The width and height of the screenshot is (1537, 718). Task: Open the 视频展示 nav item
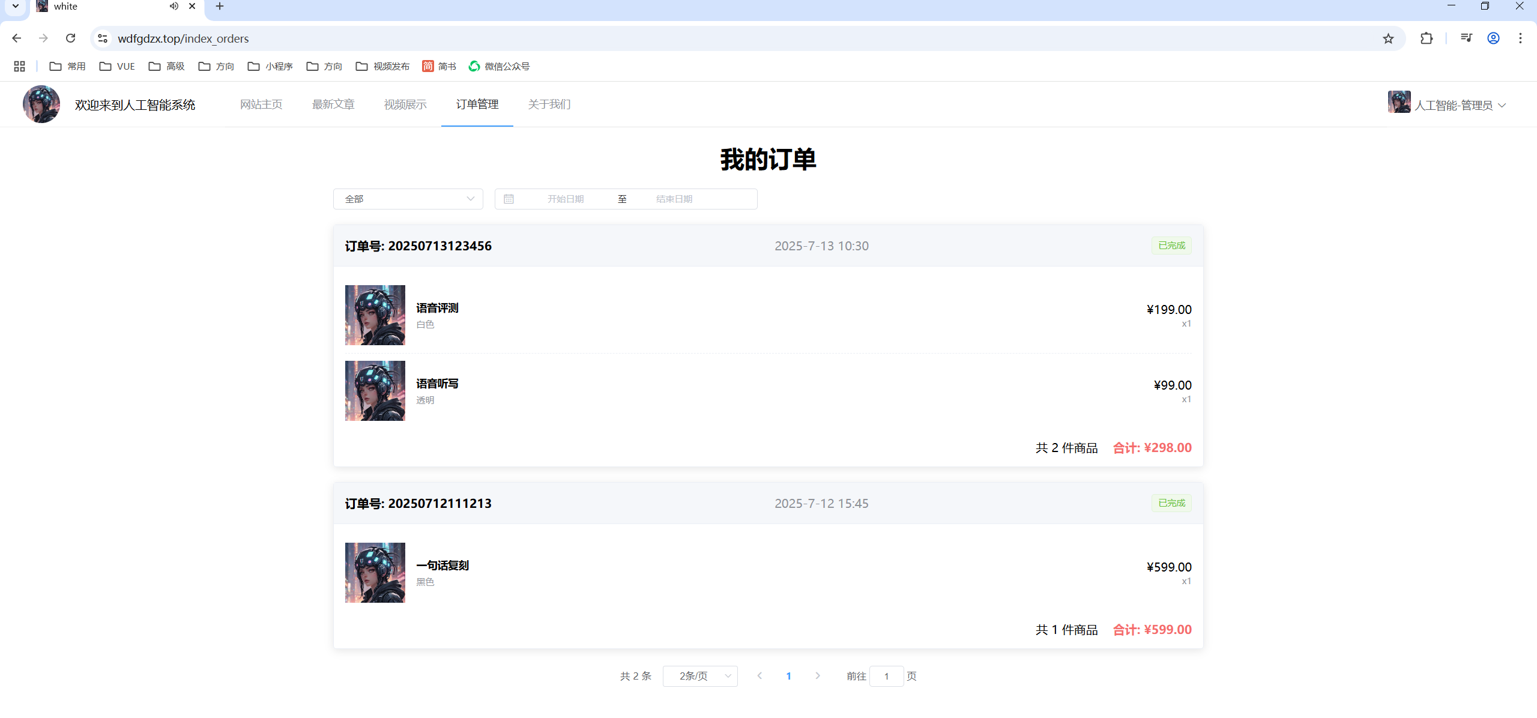405,104
